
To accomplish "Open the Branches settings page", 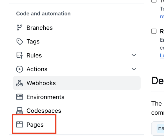I will (x=39, y=28).
